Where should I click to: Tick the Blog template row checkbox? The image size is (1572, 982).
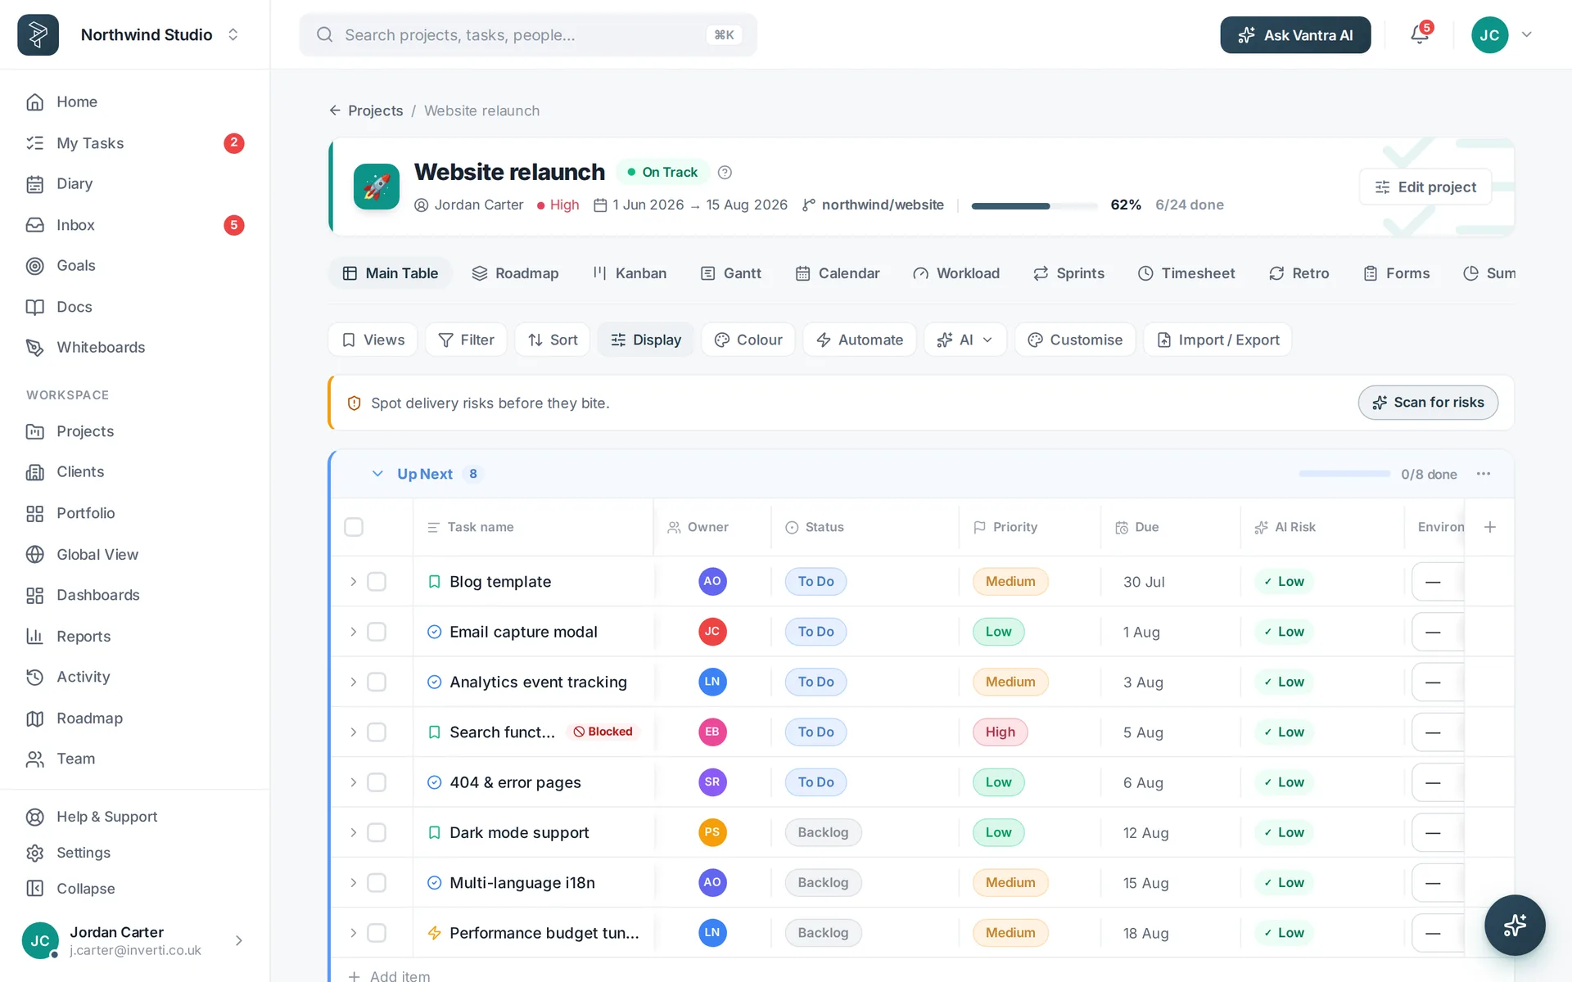tap(377, 582)
